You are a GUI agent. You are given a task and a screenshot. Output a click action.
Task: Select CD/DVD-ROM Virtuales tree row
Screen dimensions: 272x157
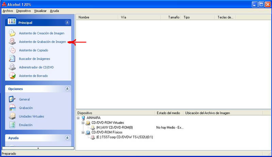click(108, 123)
